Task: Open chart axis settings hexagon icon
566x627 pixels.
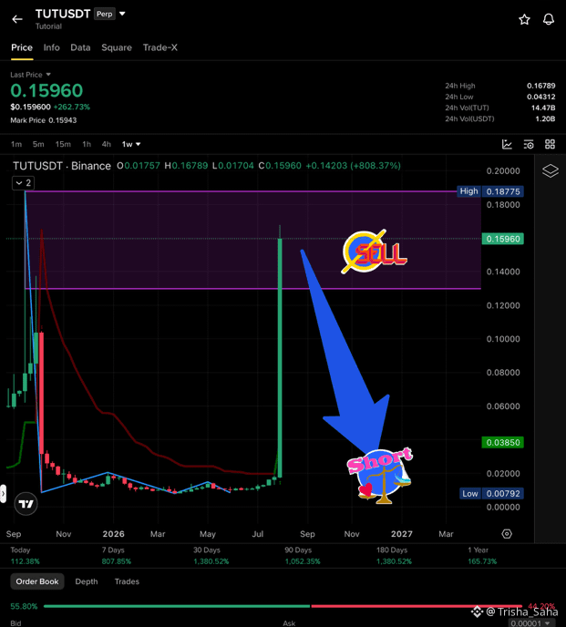Action: 507,534
